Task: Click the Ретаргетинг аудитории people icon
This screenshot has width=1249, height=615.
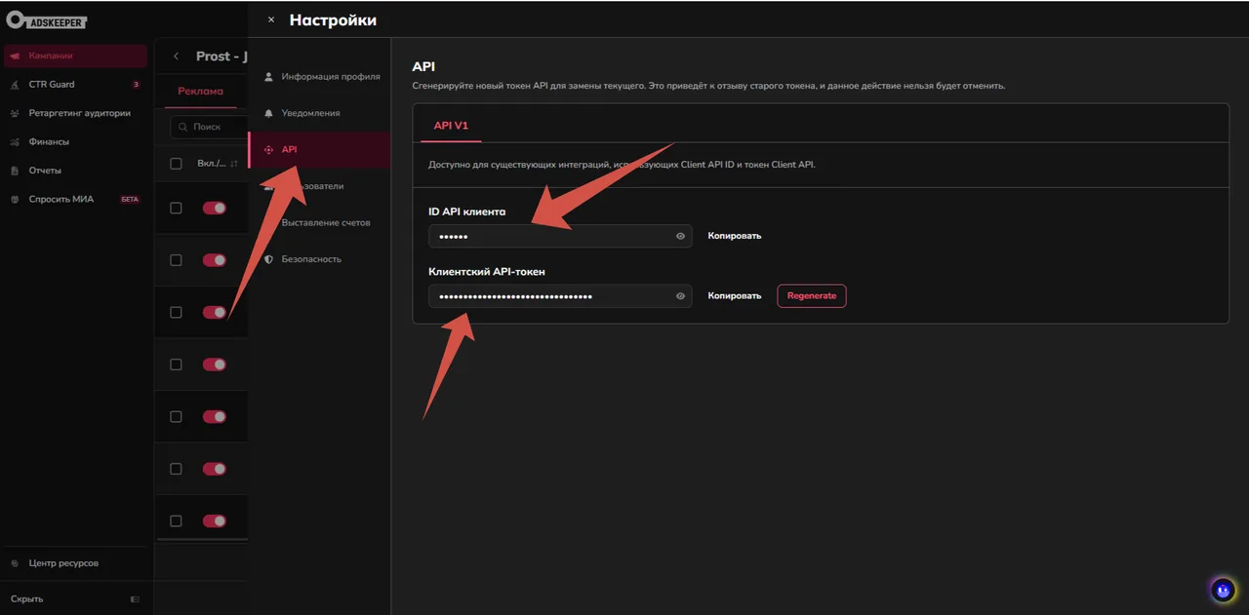Action: (15, 113)
